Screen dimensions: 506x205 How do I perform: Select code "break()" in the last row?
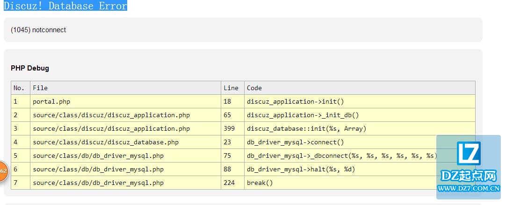pos(260,183)
